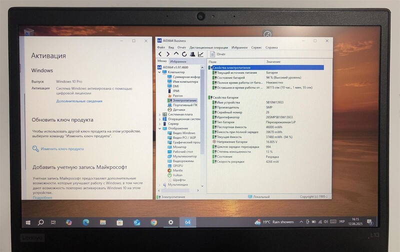Image resolution: width=400 pixels, height=252 pixels.
Task: Click the Отчёт report toolbar button
Action: click(x=218, y=54)
